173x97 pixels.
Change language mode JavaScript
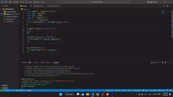[x=137, y=91]
